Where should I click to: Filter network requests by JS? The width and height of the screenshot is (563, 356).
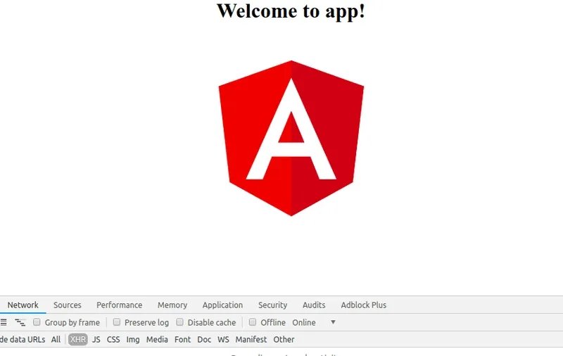(96, 339)
